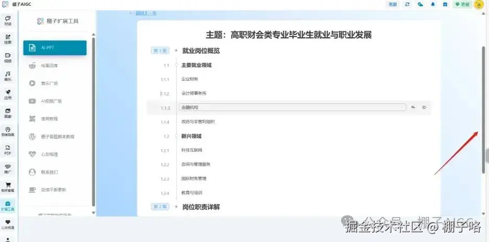489x242 pixels.
Task: Open the 画廊 gallery sidebar icon
Action: point(8,113)
